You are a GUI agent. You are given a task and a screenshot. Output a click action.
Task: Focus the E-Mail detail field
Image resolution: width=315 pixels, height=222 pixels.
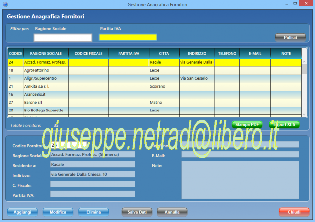pos(240,154)
